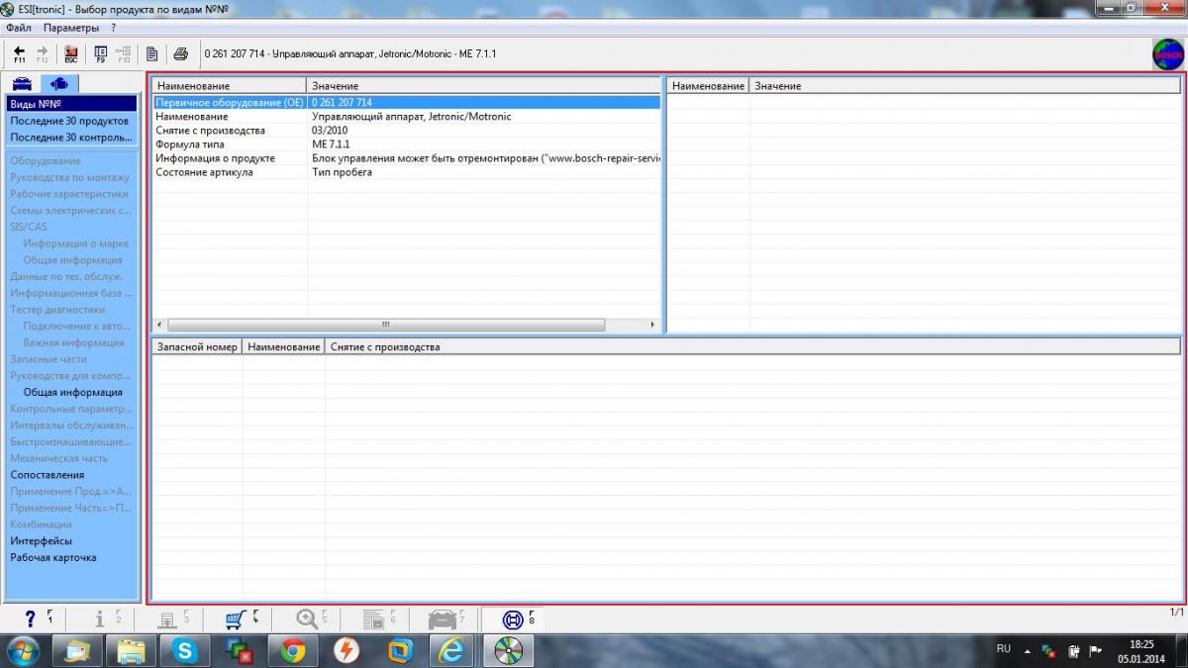
Task: Open Skype from the taskbar
Action: tap(184, 650)
